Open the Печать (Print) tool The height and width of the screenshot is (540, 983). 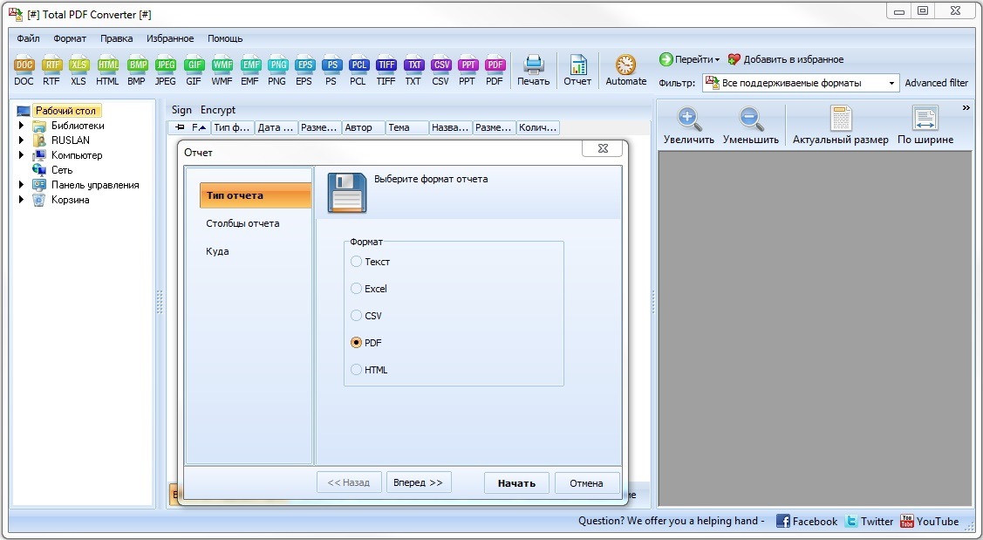pyautogui.click(x=534, y=71)
